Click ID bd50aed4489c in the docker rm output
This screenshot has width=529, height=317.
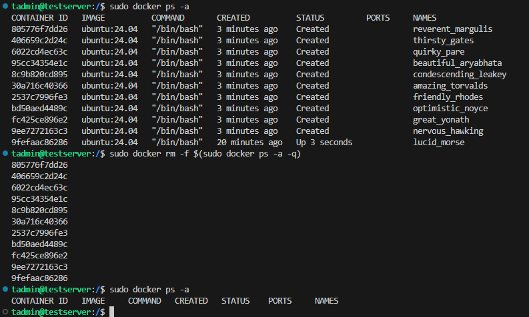[x=39, y=244]
